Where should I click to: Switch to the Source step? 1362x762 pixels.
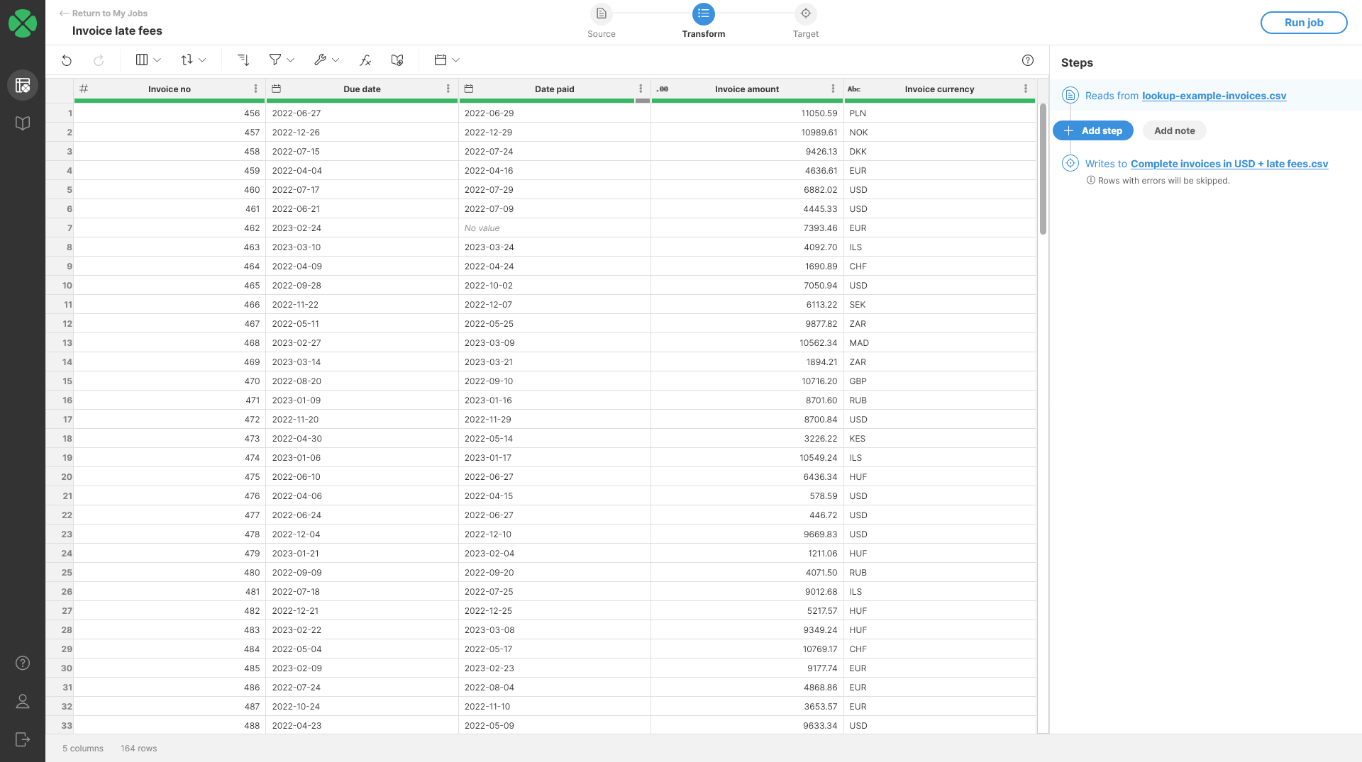[x=601, y=13]
